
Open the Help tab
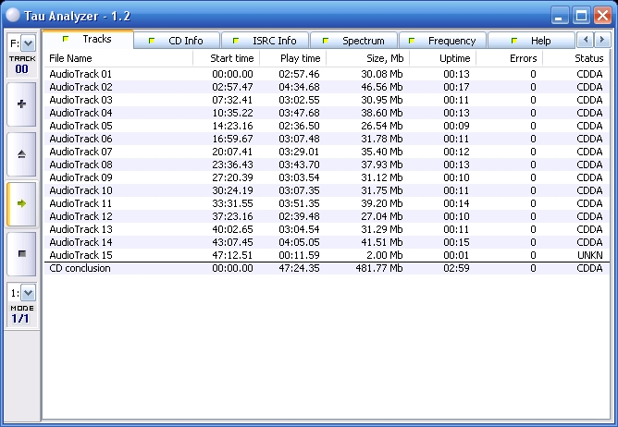[x=530, y=41]
